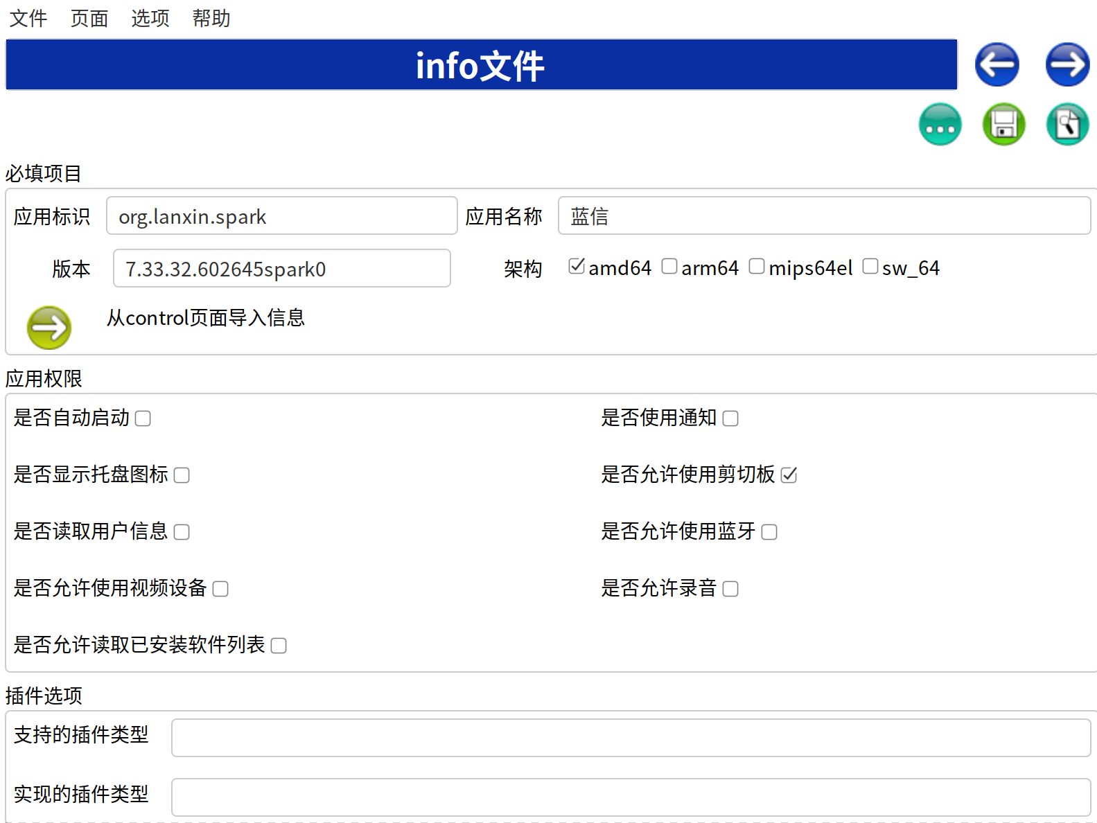The image size is (1097, 823).
Task: Click the blue back arrow icon
Action: pyautogui.click(x=997, y=64)
